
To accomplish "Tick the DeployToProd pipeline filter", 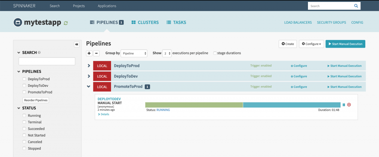I will point(24,79).
